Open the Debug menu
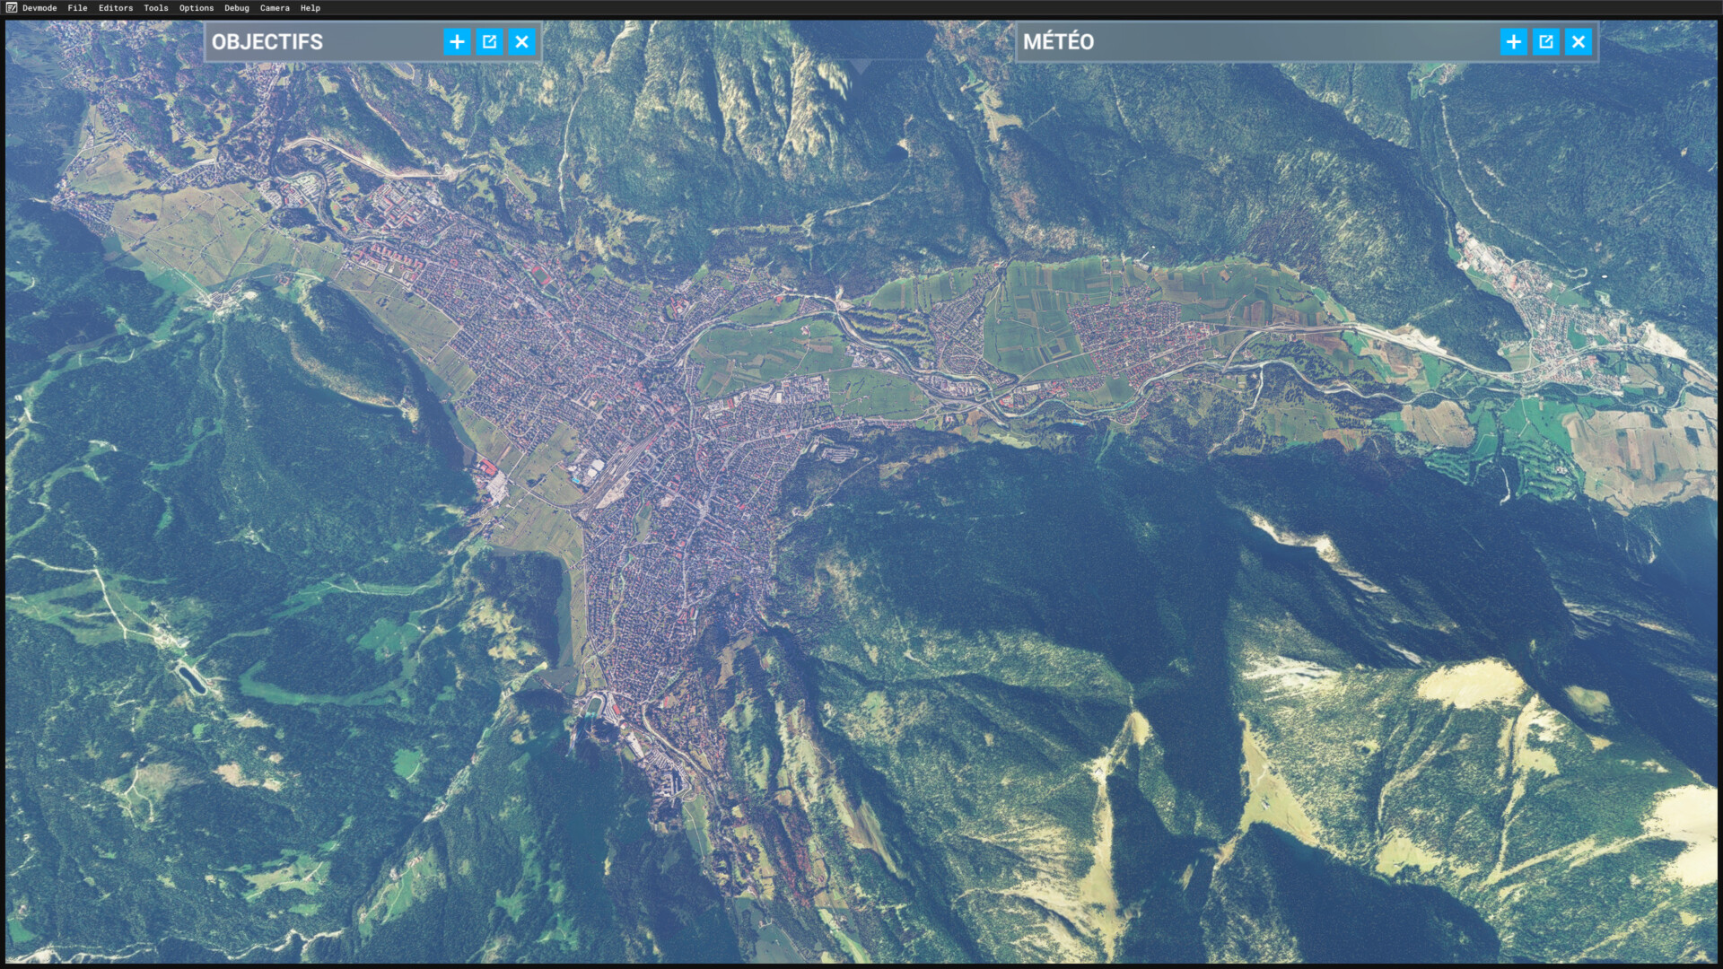The image size is (1723, 969). 237,8
